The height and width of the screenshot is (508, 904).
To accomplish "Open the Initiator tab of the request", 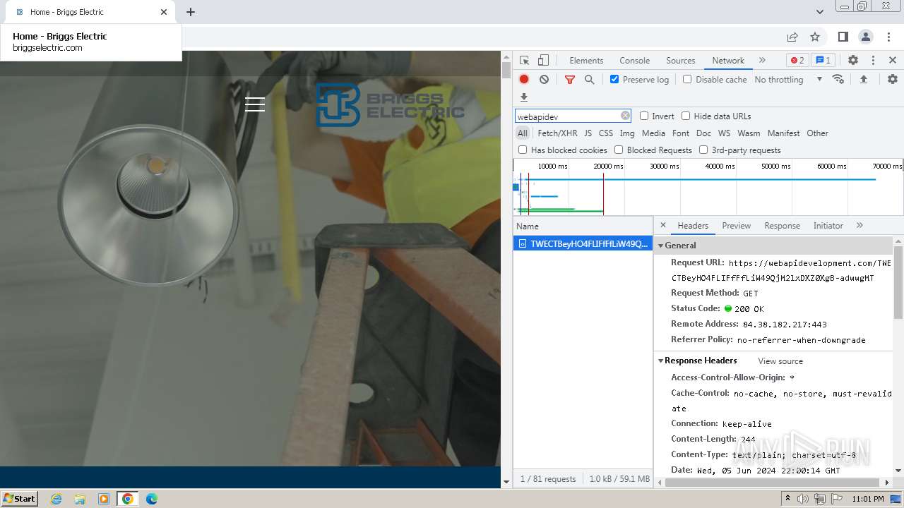I will [828, 226].
